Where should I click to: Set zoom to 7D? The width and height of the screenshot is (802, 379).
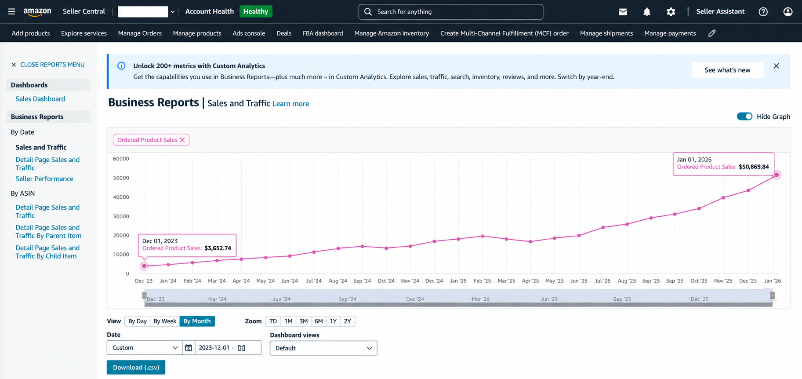coord(273,321)
